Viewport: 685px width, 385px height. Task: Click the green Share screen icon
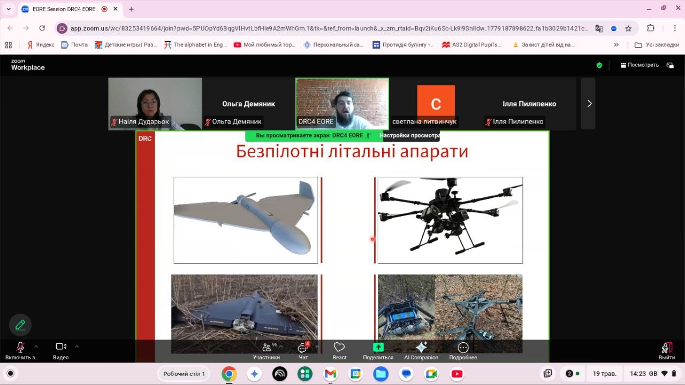coord(378,347)
